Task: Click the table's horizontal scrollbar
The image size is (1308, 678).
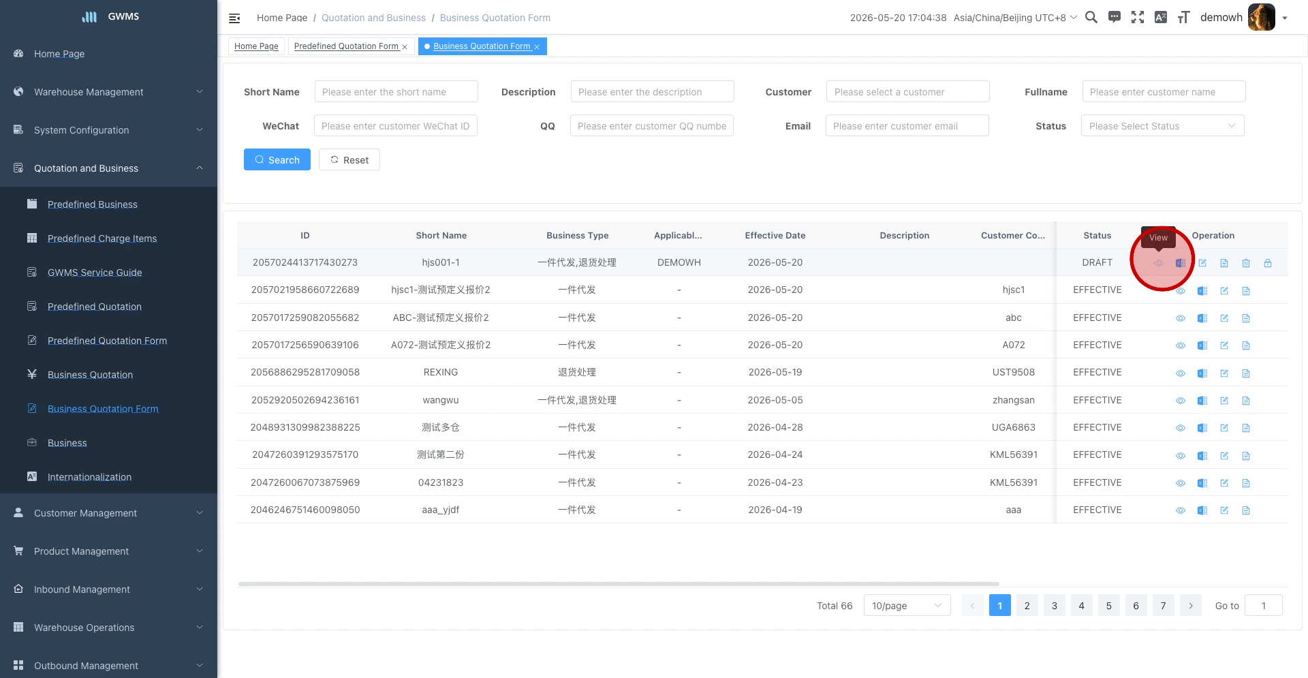Action: click(x=619, y=584)
